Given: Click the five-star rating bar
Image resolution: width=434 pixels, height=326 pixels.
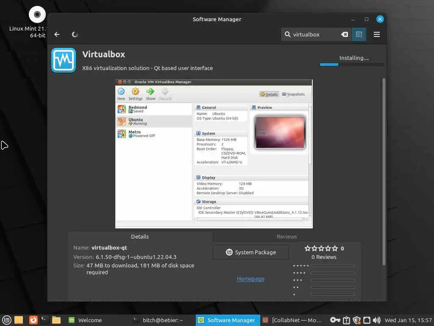Looking at the screenshot, I should coord(333,266).
